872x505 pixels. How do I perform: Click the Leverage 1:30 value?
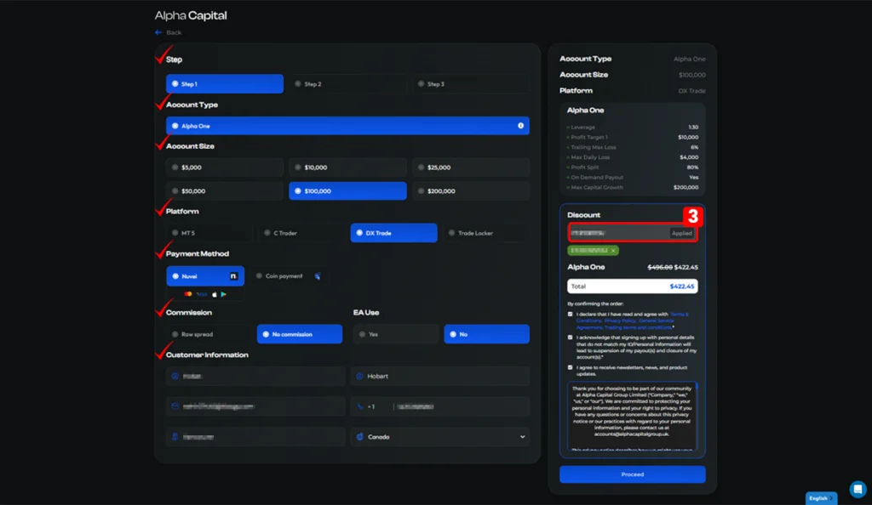coord(693,127)
